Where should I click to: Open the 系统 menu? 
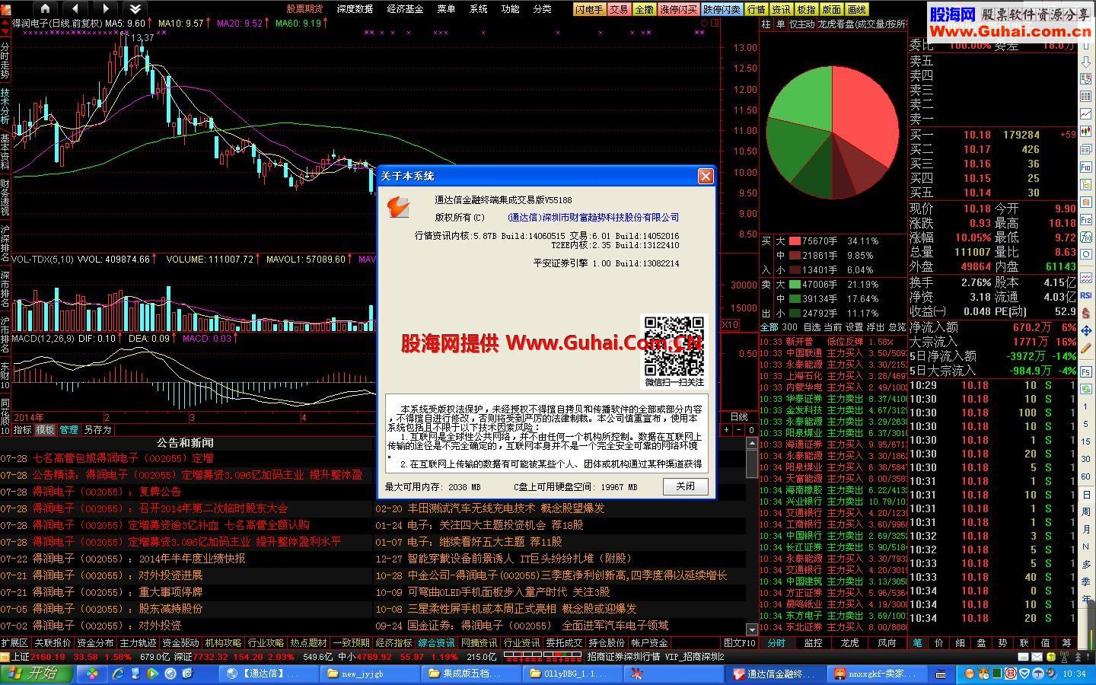click(479, 9)
